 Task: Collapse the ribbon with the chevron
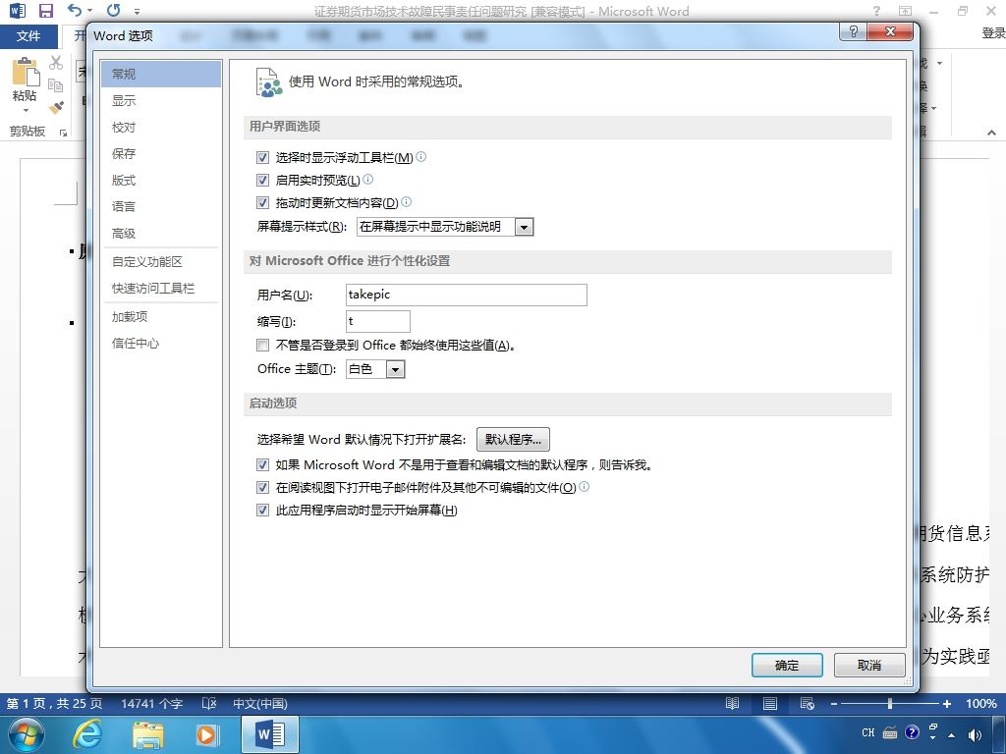click(991, 133)
